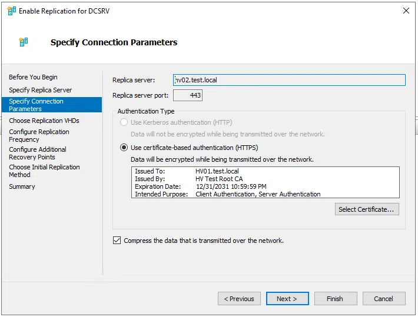Click the replication icon beside the page heading
This screenshot has width=418, height=317.
(x=24, y=42)
